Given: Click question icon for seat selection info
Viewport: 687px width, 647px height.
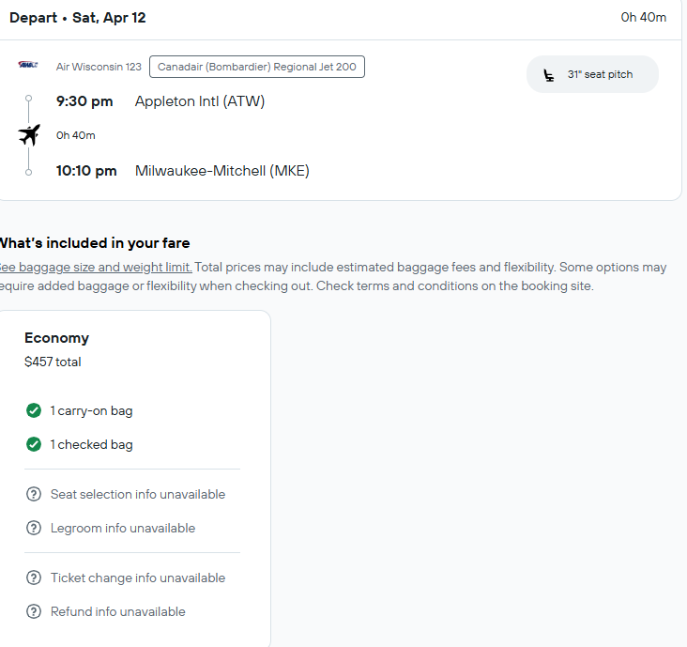Looking at the screenshot, I should (34, 494).
